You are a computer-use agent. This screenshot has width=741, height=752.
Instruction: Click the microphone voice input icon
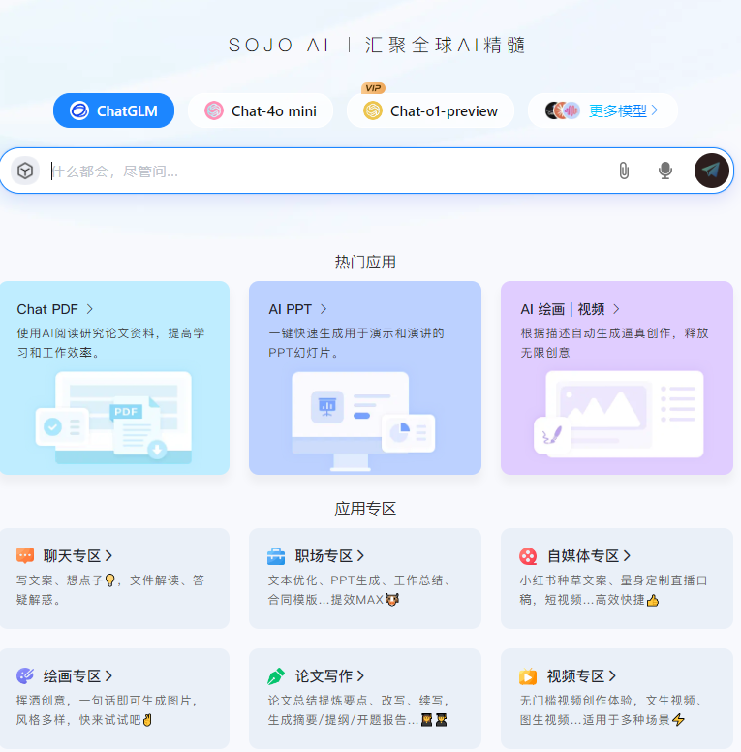point(665,171)
